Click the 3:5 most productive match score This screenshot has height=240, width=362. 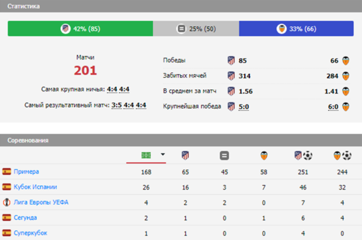pyautogui.click(x=116, y=105)
